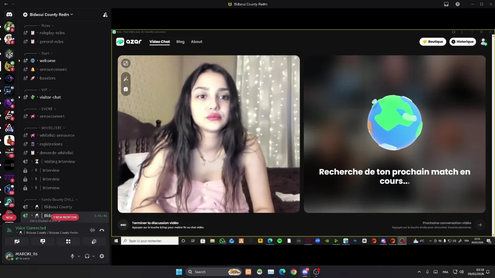The height and width of the screenshot is (278, 495).
Task: Click the Azar logo in stream
Action: [x=129, y=42]
